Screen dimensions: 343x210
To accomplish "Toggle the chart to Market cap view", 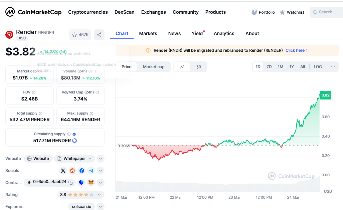I will click(154, 67).
